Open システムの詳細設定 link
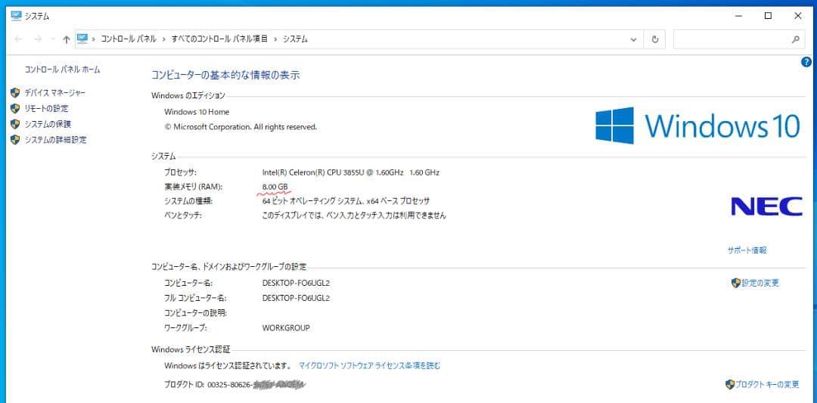Viewport: 817px width, 403px height. click(x=56, y=140)
